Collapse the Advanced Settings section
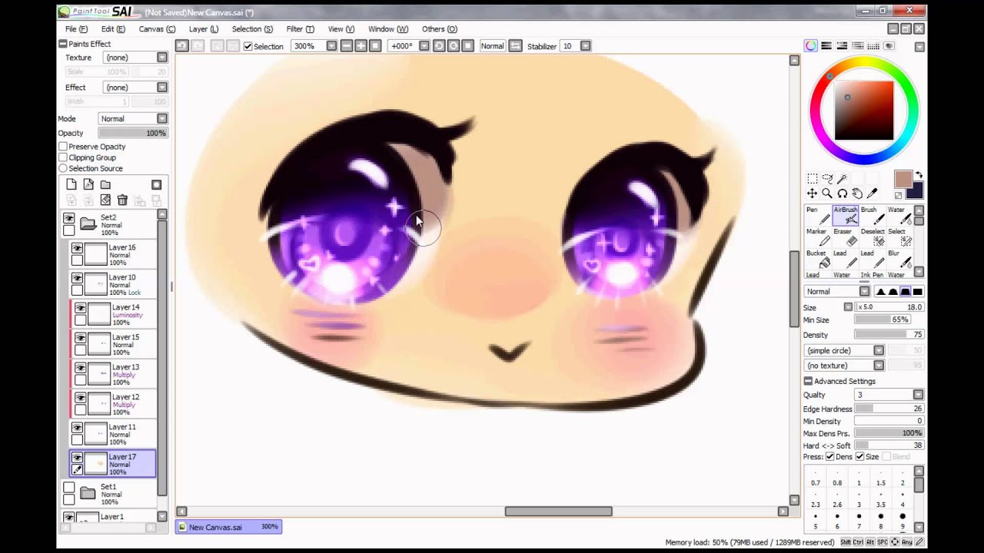984x553 pixels. 808,381
